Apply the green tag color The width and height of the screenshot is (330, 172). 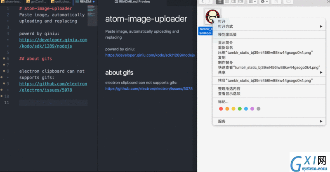click(240, 109)
